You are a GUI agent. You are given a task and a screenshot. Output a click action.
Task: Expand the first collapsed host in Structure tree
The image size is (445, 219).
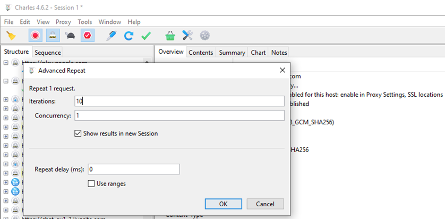pyautogui.click(x=6, y=99)
